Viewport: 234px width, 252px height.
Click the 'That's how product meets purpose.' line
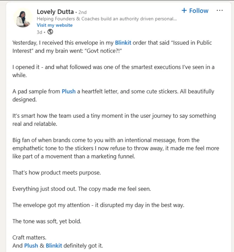tap(57, 172)
